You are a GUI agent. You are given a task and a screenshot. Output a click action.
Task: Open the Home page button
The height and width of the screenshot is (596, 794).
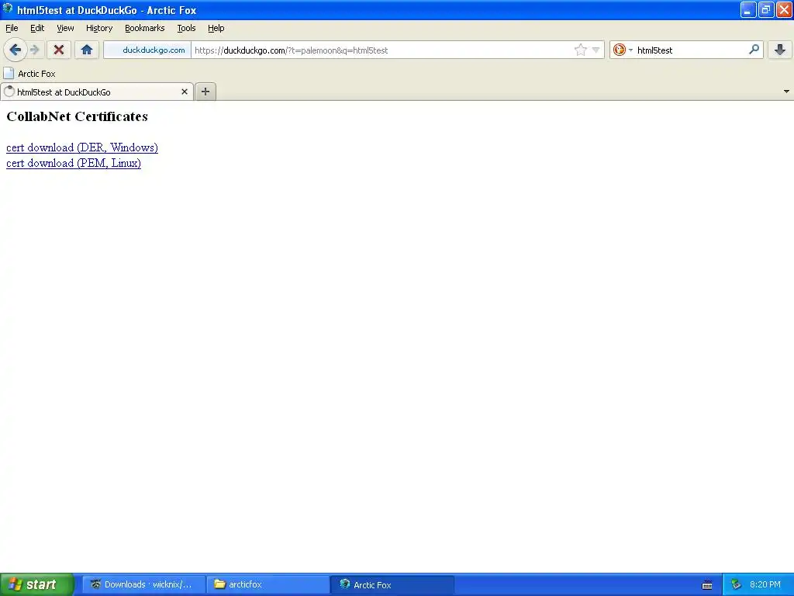[x=87, y=50]
